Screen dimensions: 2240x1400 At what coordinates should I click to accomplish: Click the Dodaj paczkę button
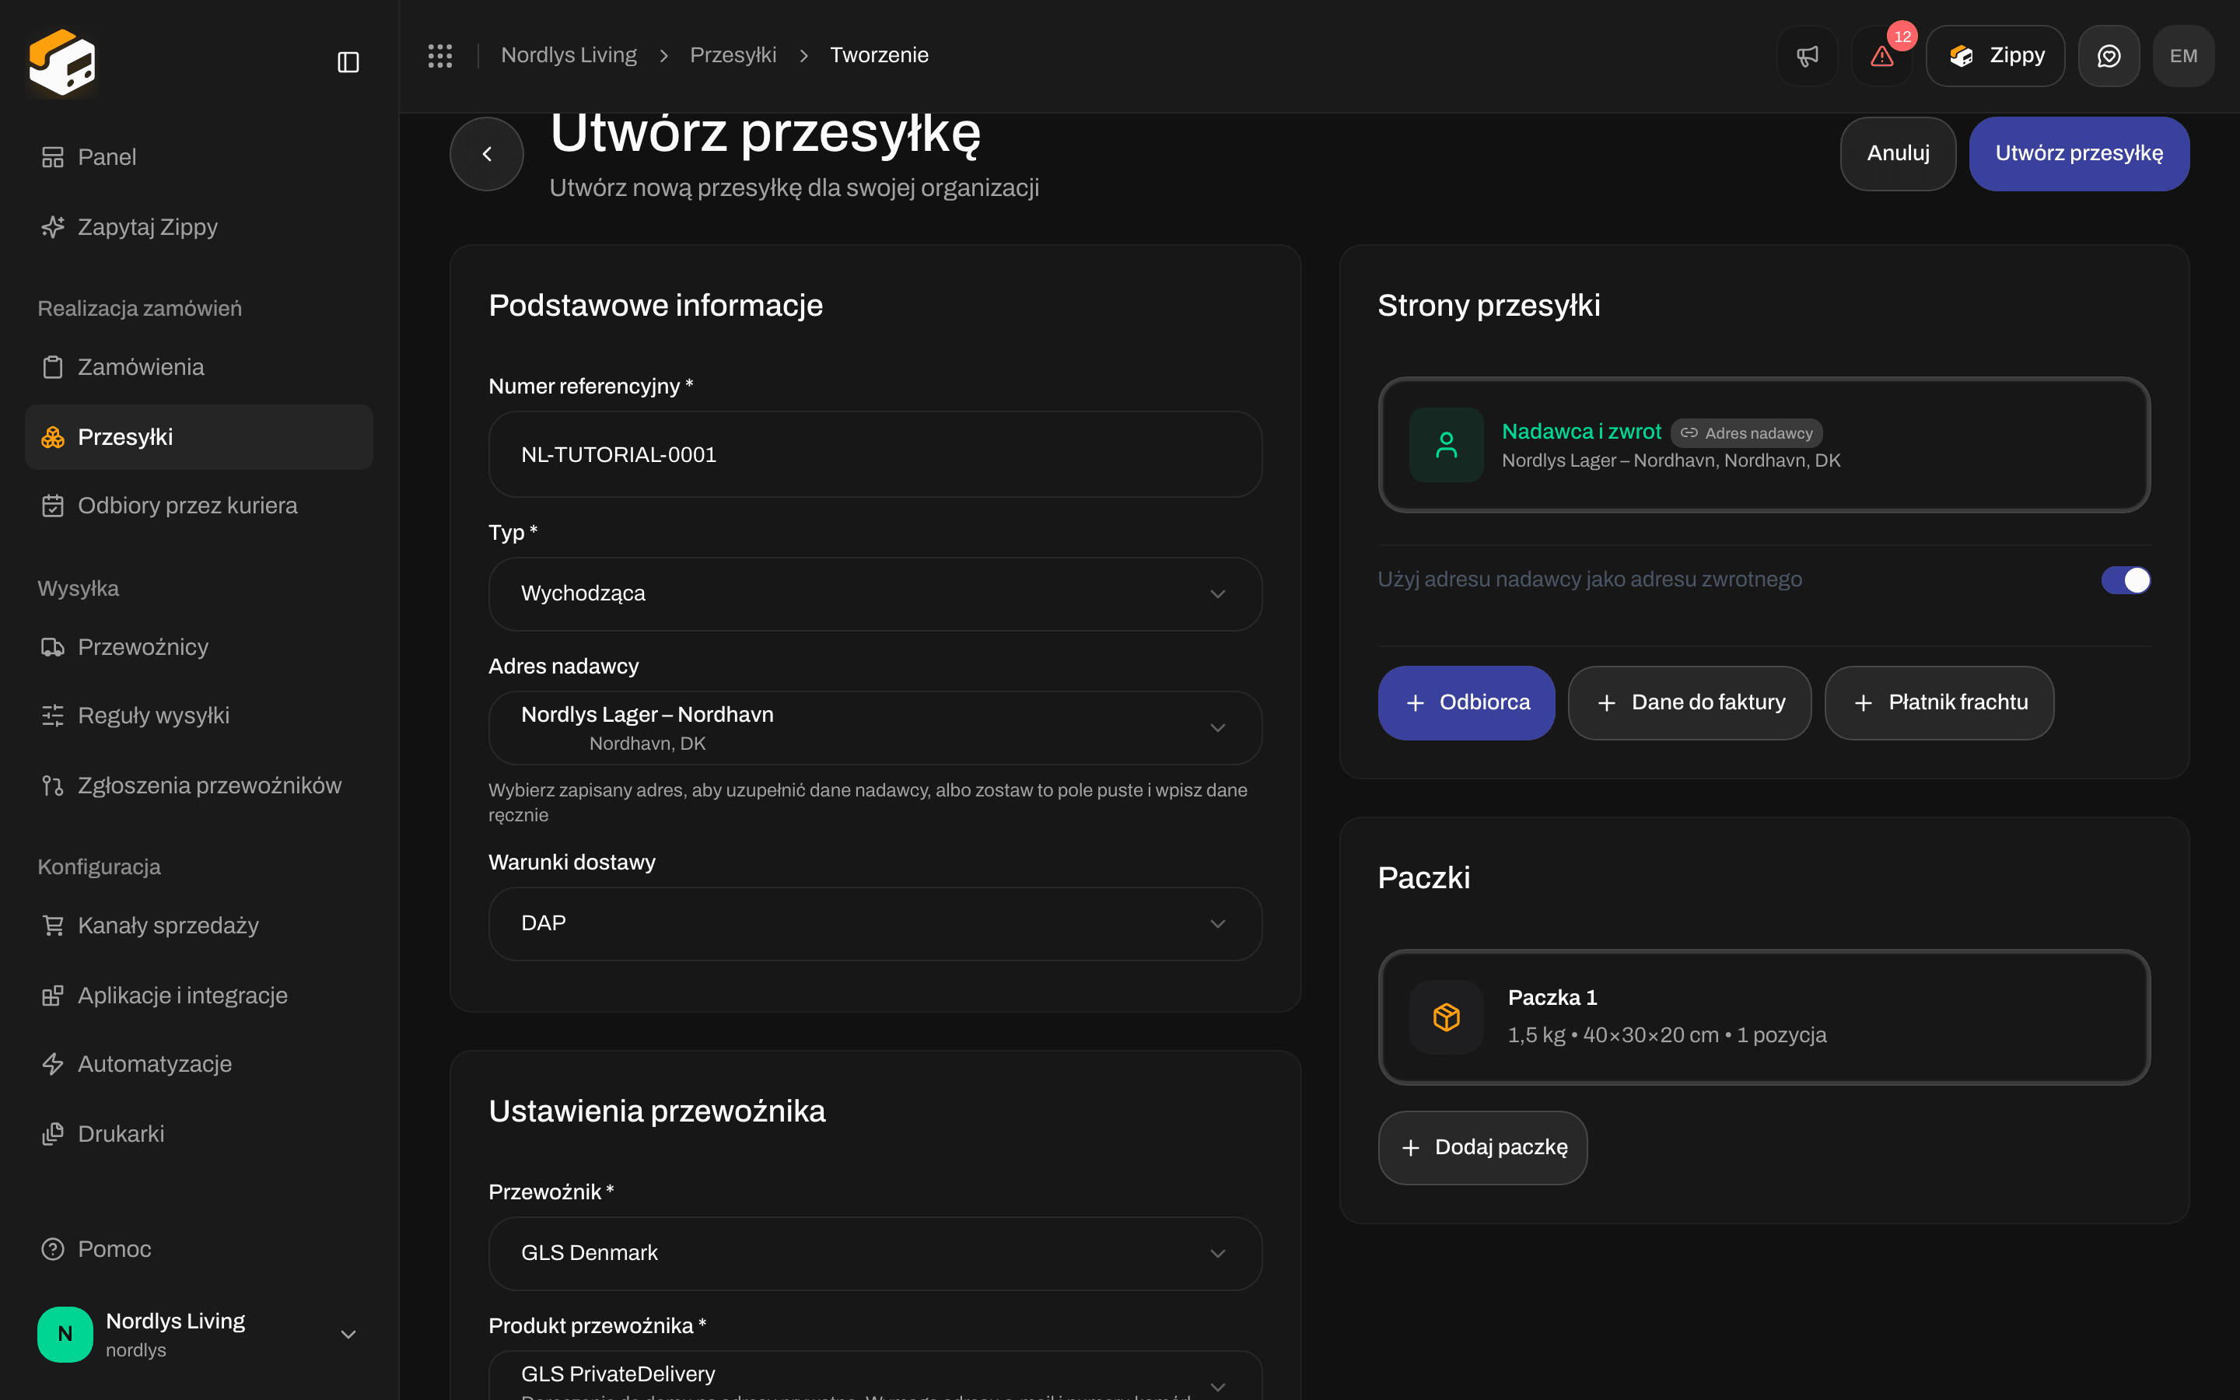1482,1147
